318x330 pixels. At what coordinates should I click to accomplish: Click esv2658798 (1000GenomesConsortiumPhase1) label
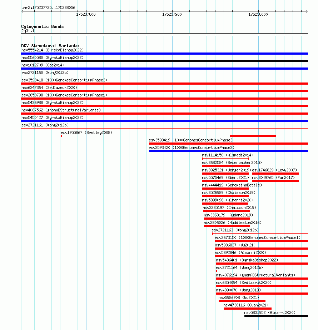pos(64,95)
